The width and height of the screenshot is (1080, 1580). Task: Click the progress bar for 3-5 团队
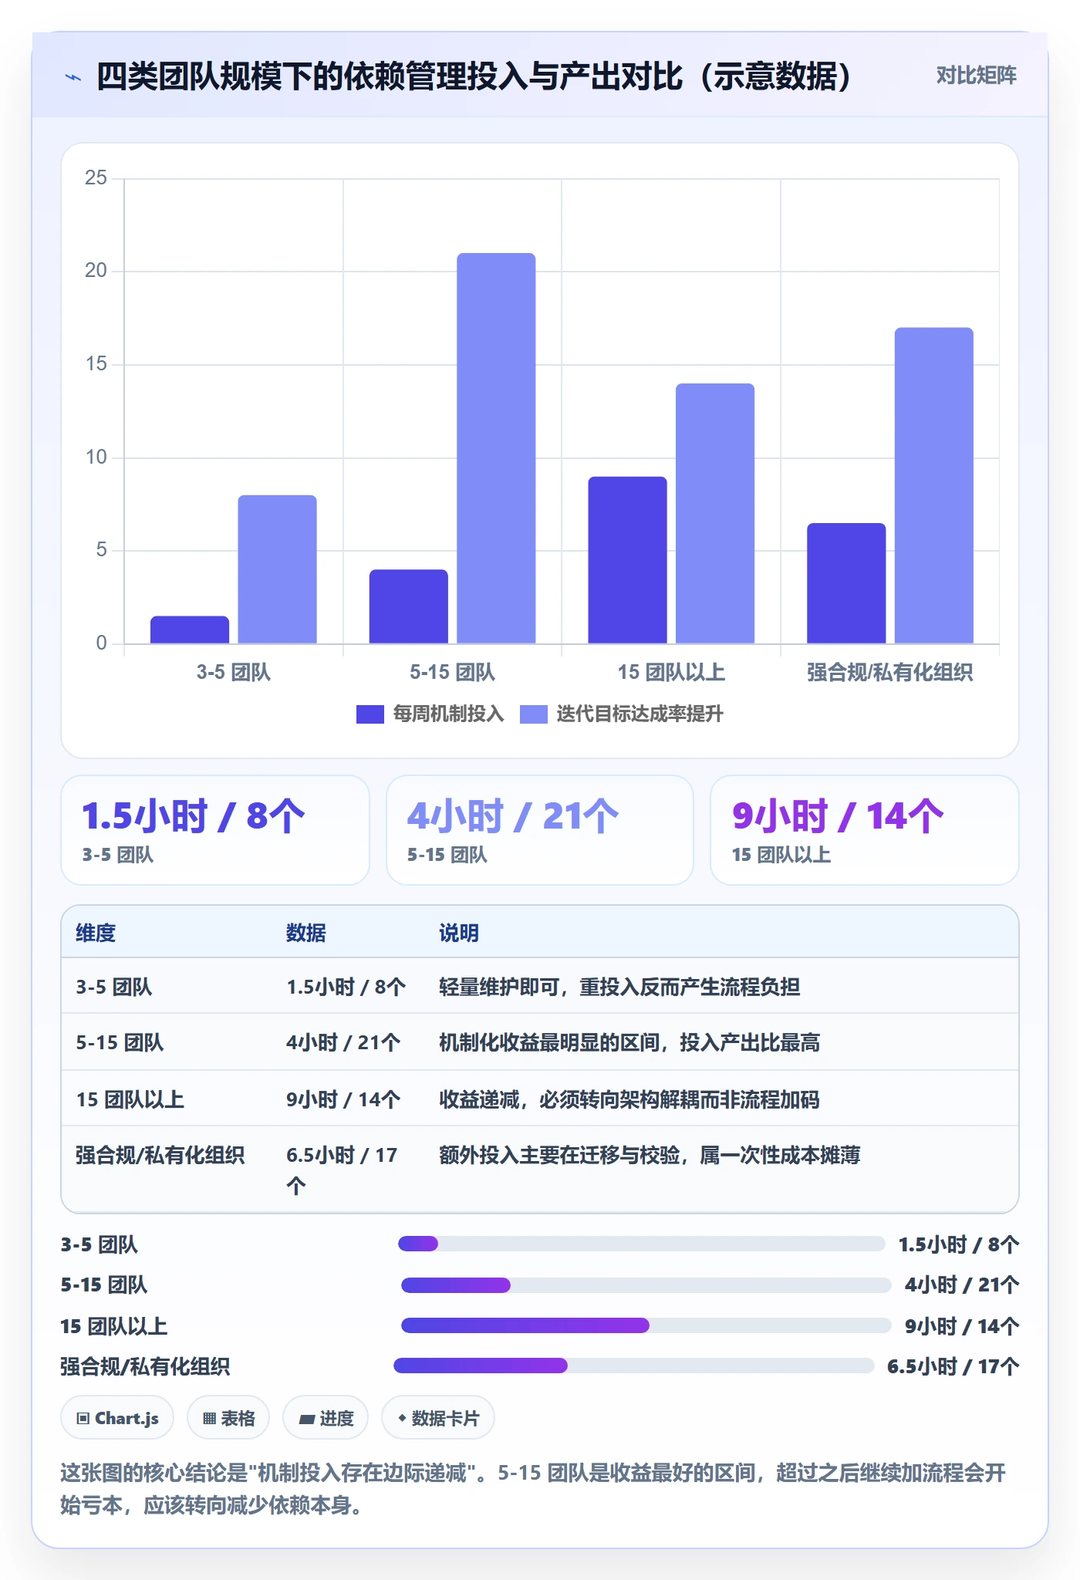[x=641, y=1244]
